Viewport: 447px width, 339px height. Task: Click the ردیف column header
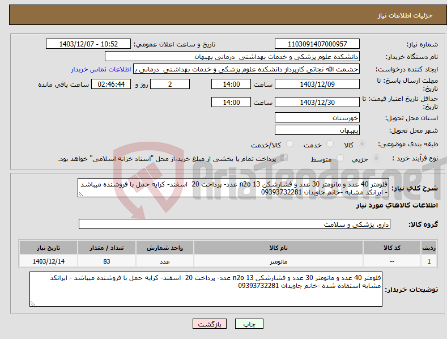pyautogui.click(x=429, y=248)
